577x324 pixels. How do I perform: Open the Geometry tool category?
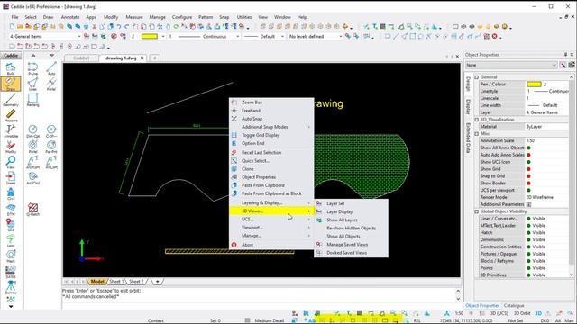point(11,100)
